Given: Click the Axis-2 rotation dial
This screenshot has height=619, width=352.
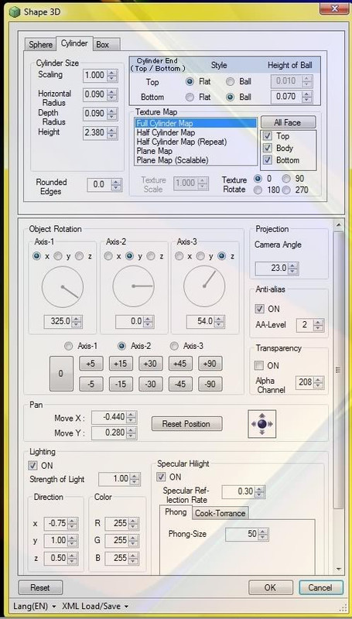Looking at the screenshot, I should pos(133,286).
